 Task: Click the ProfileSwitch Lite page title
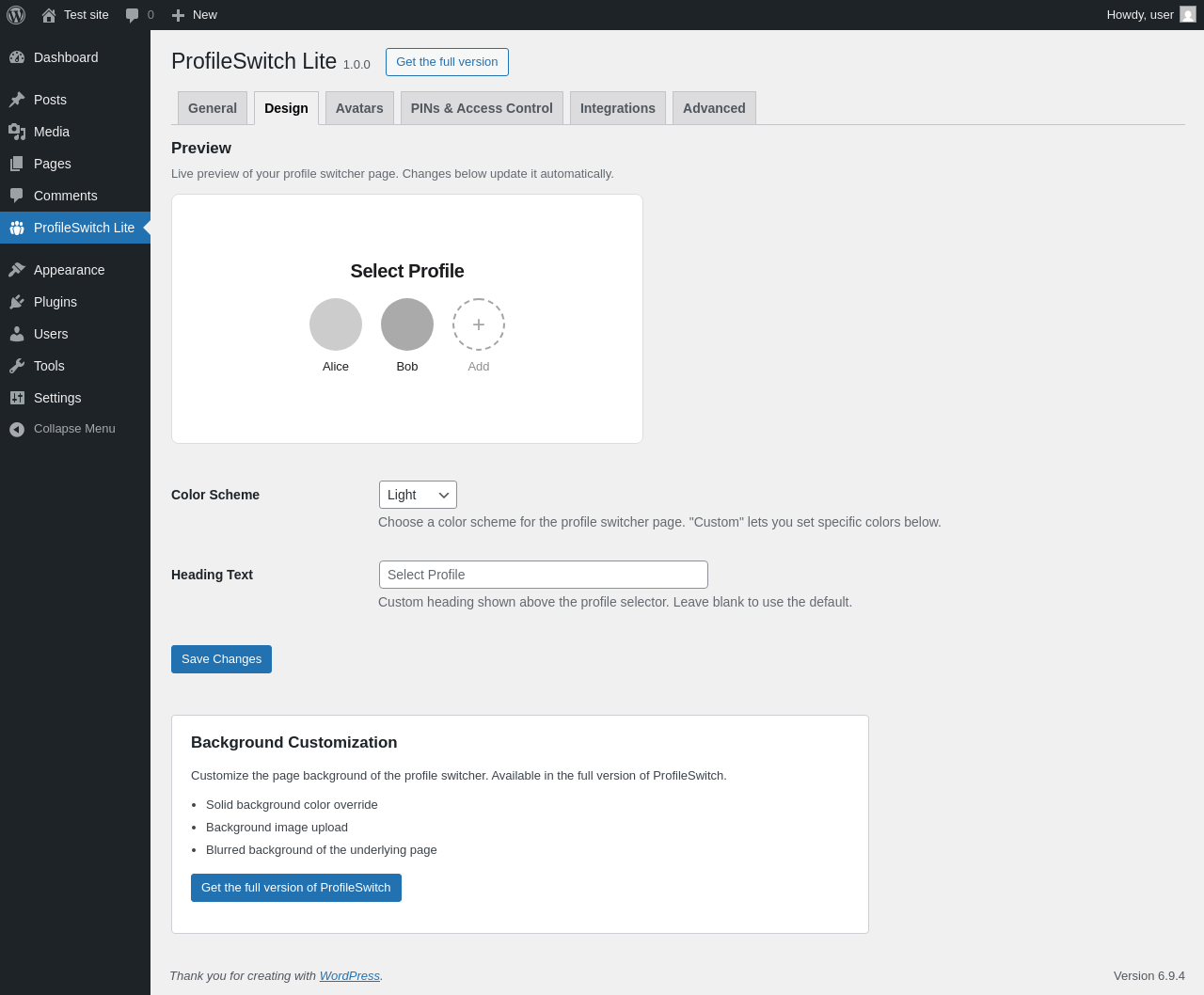254,61
